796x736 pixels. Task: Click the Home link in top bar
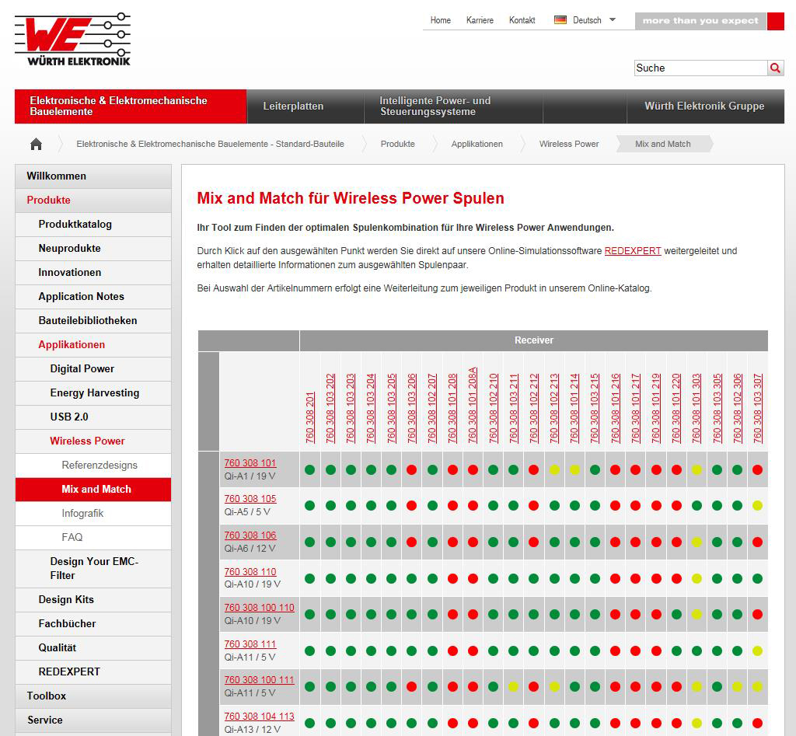(440, 20)
